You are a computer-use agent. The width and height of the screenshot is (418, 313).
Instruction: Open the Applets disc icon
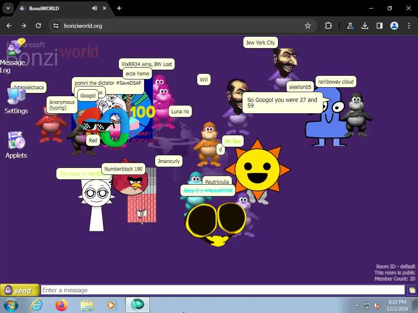(x=16, y=145)
